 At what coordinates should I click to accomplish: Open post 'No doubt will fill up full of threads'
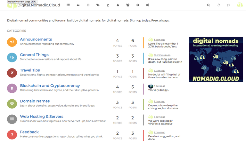164,76
